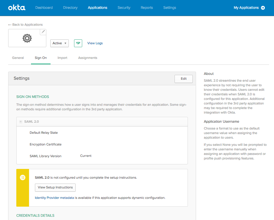Click the arrow icon beside My Applications
274x220 pixels.
[263, 7]
